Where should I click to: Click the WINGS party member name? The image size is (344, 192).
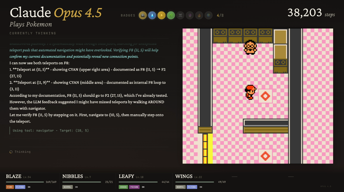tap(184, 177)
